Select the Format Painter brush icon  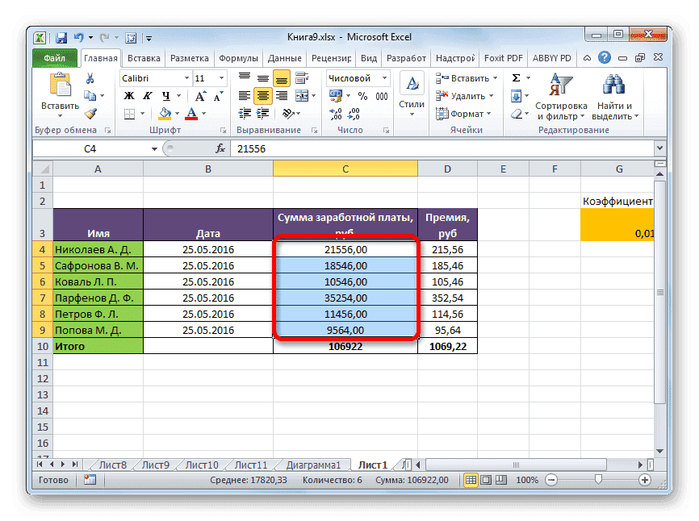tap(89, 115)
